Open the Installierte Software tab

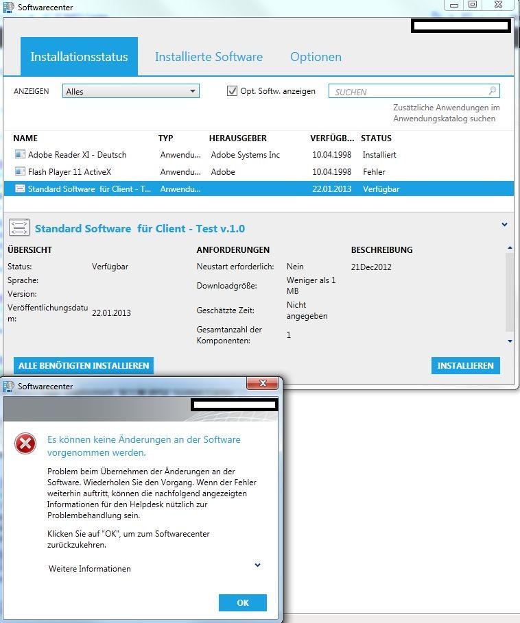(x=209, y=57)
